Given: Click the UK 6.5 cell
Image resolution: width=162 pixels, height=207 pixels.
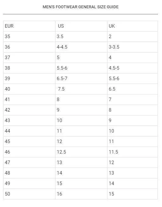Looking at the screenshot, I should click(133, 89).
